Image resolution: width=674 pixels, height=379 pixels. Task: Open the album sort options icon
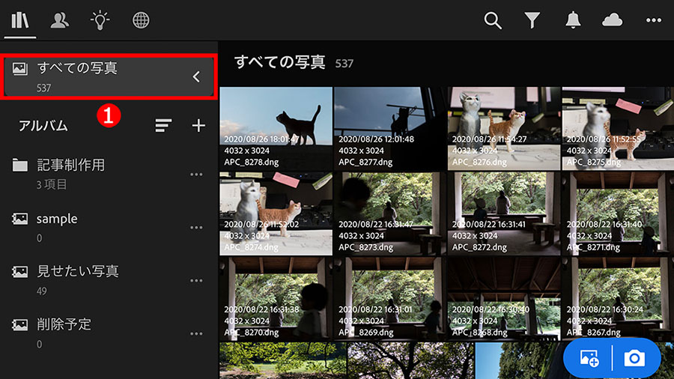click(x=163, y=126)
